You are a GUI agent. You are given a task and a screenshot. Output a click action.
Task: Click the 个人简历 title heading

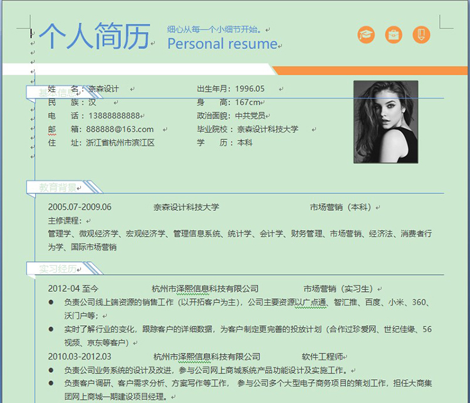(95, 36)
